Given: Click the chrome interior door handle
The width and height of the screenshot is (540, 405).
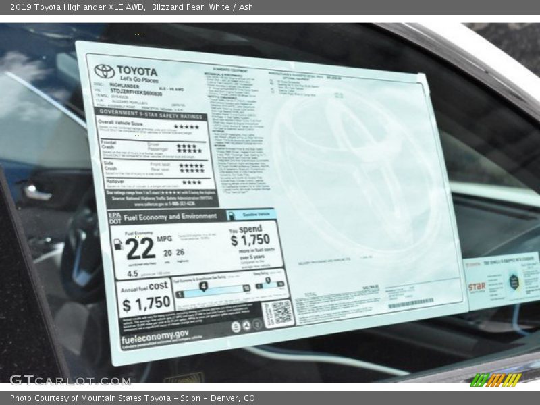Looking at the screenshot, I should tap(37, 193).
